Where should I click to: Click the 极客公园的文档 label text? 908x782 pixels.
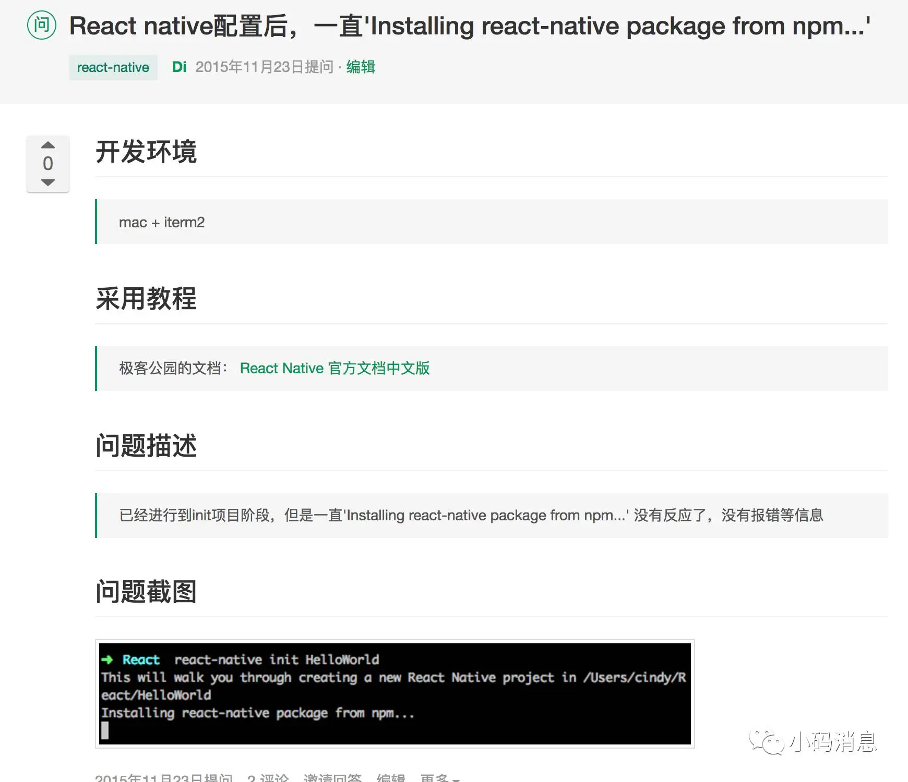pos(173,368)
